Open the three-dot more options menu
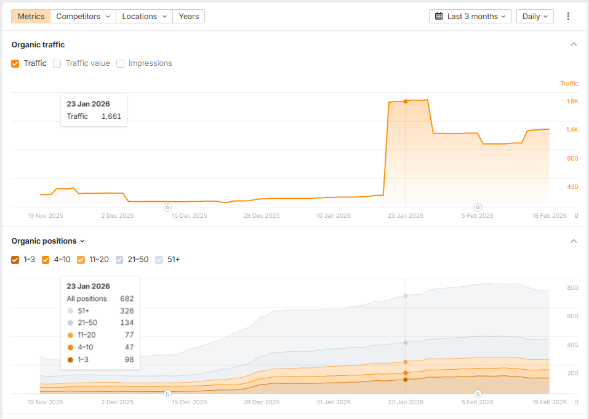The width and height of the screenshot is (589, 419). (x=568, y=17)
